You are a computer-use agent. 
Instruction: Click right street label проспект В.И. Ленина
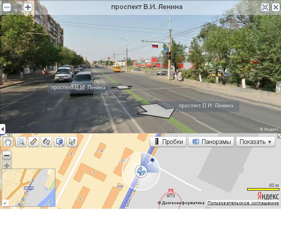tap(206, 106)
